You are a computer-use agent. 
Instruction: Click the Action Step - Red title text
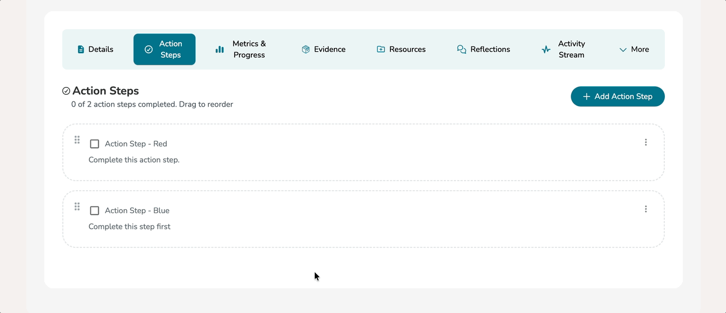point(136,144)
